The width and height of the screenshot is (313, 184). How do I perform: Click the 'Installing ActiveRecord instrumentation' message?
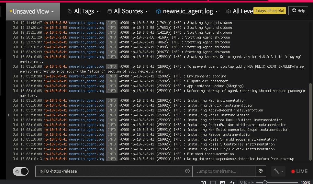point(225,110)
